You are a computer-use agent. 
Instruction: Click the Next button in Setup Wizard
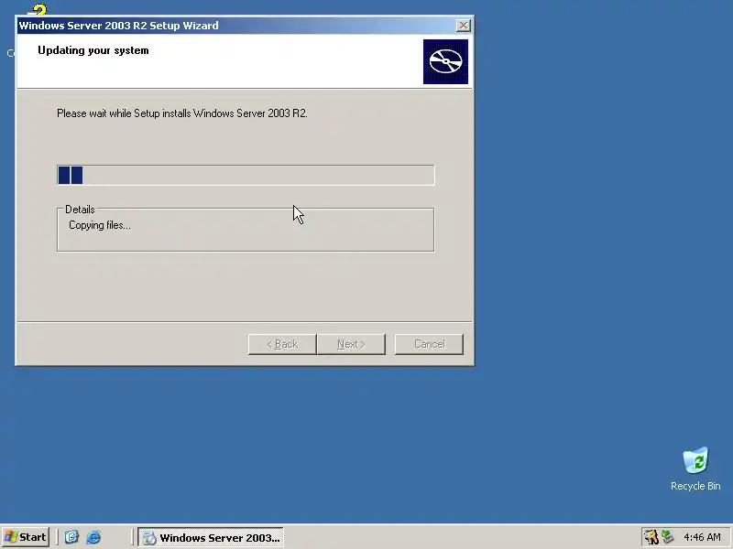(351, 344)
